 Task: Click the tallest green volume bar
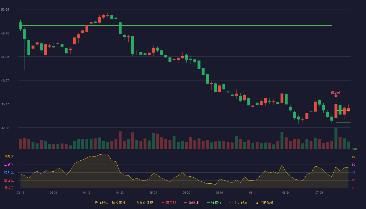336,138
